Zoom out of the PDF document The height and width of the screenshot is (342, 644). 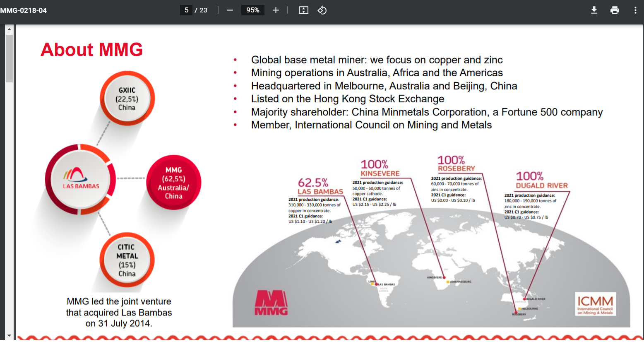230,10
